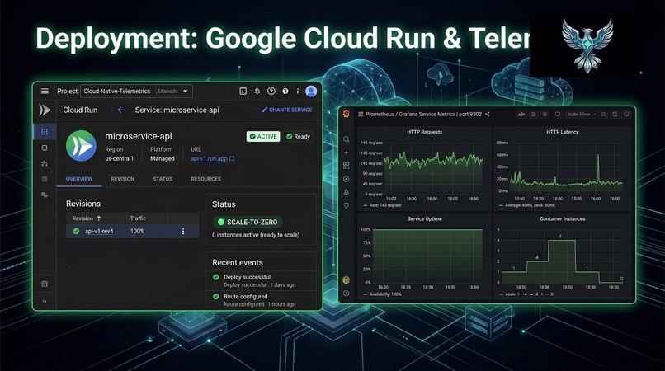Switch to the REVISION tab
The width and height of the screenshot is (665, 371).
pyautogui.click(x=123, y=179)
